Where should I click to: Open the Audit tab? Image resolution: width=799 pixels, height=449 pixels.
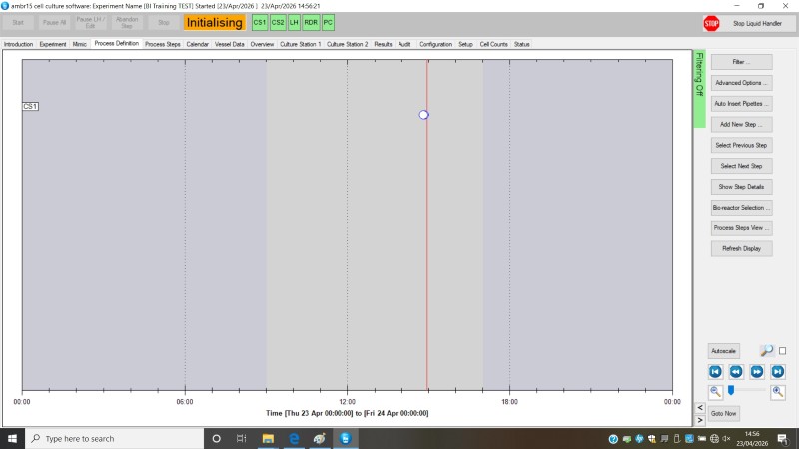404,44
